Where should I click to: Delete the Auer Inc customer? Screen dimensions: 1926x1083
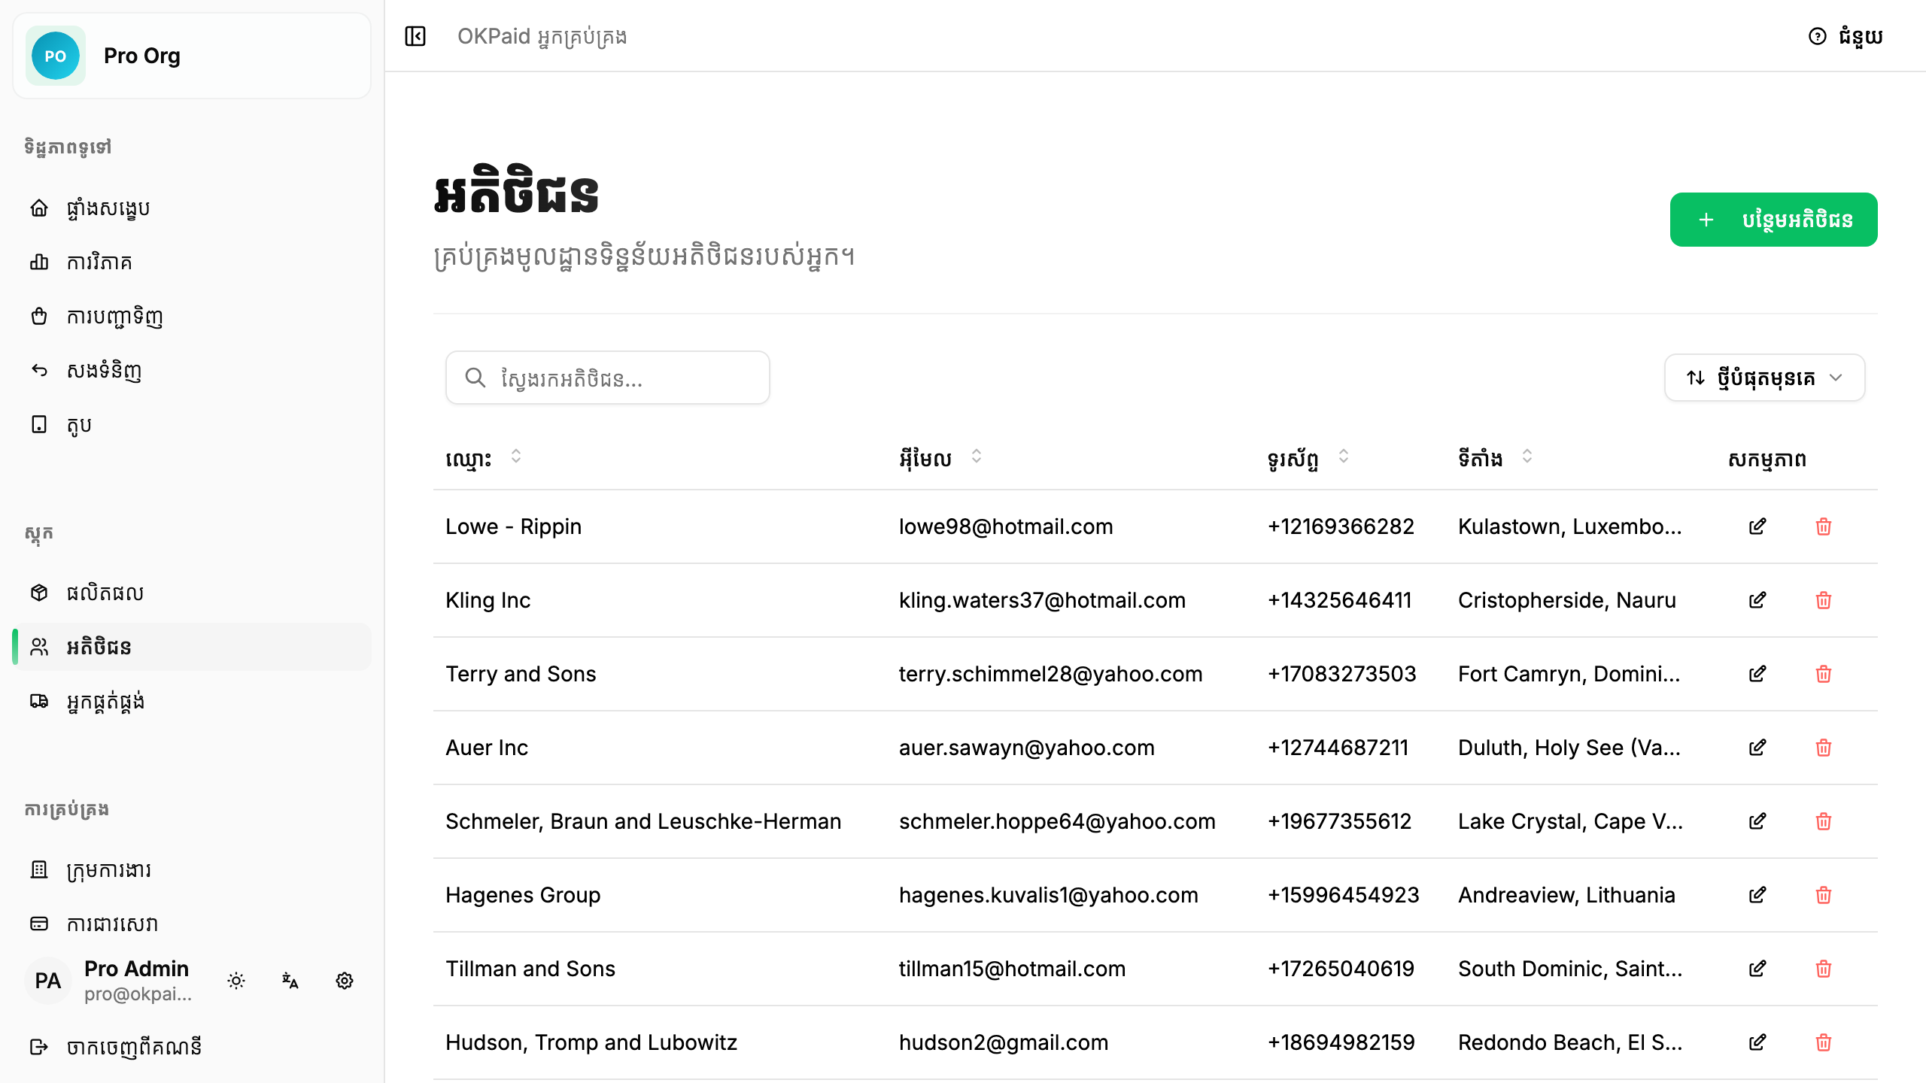(1824, 748)
